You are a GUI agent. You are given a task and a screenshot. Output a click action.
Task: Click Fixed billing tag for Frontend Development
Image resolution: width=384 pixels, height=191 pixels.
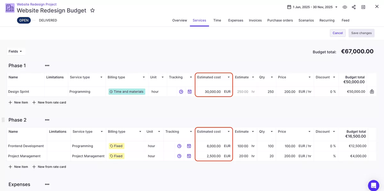pos(116,146)
